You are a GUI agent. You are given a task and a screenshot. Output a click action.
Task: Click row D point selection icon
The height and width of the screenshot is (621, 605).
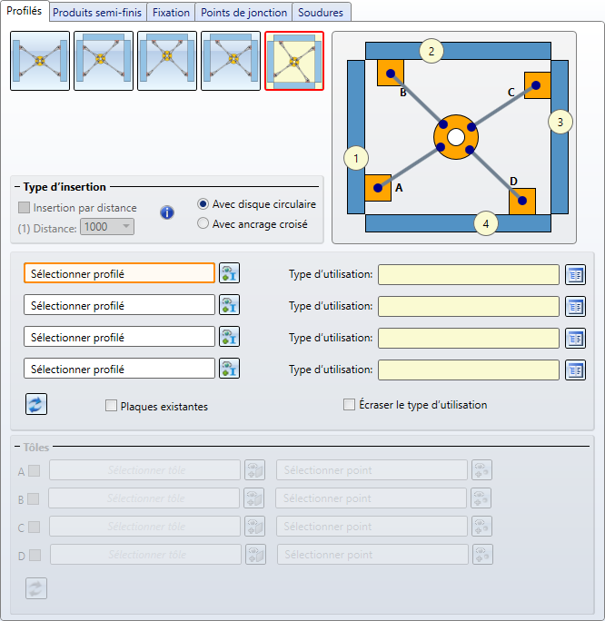[x=482, y=554]
